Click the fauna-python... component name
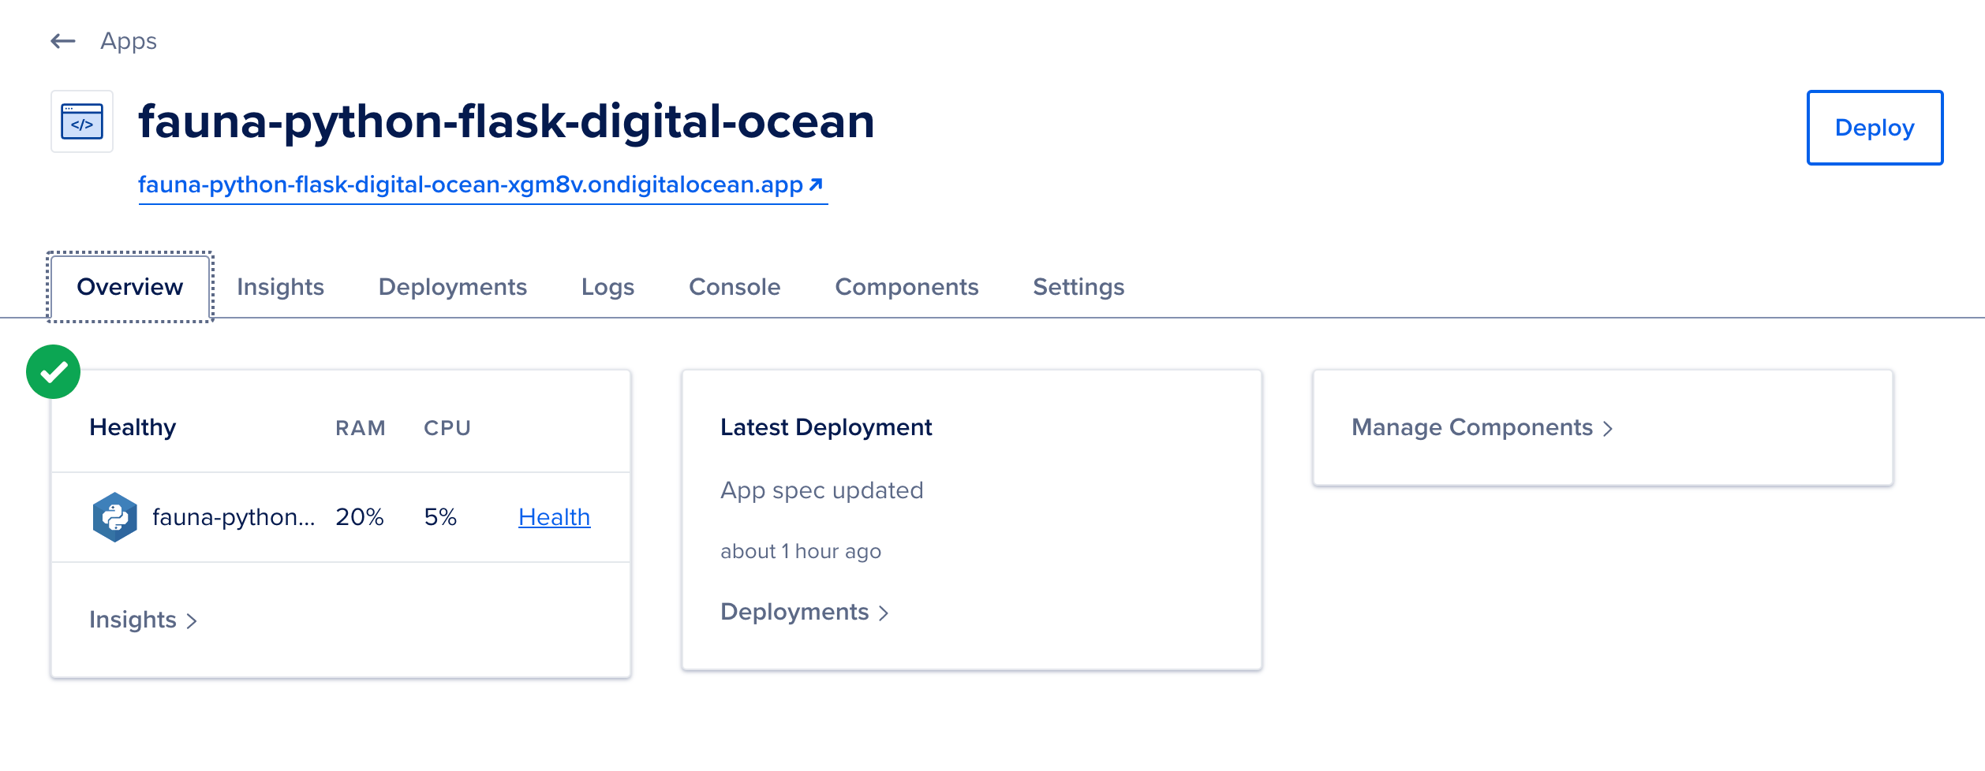 [x=234, y=517]
